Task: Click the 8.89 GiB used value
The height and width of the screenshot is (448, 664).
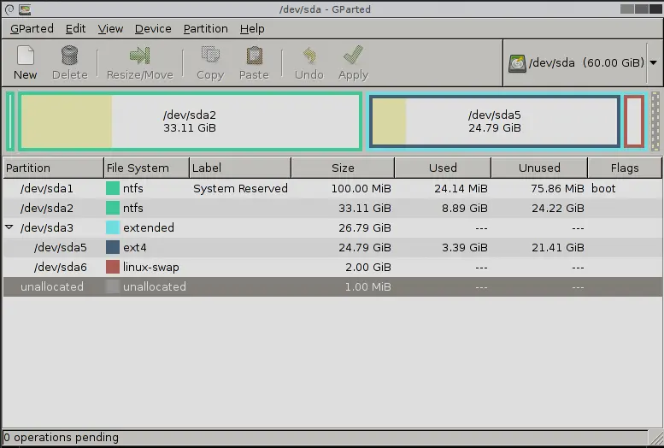Action: tap(465, 208)
